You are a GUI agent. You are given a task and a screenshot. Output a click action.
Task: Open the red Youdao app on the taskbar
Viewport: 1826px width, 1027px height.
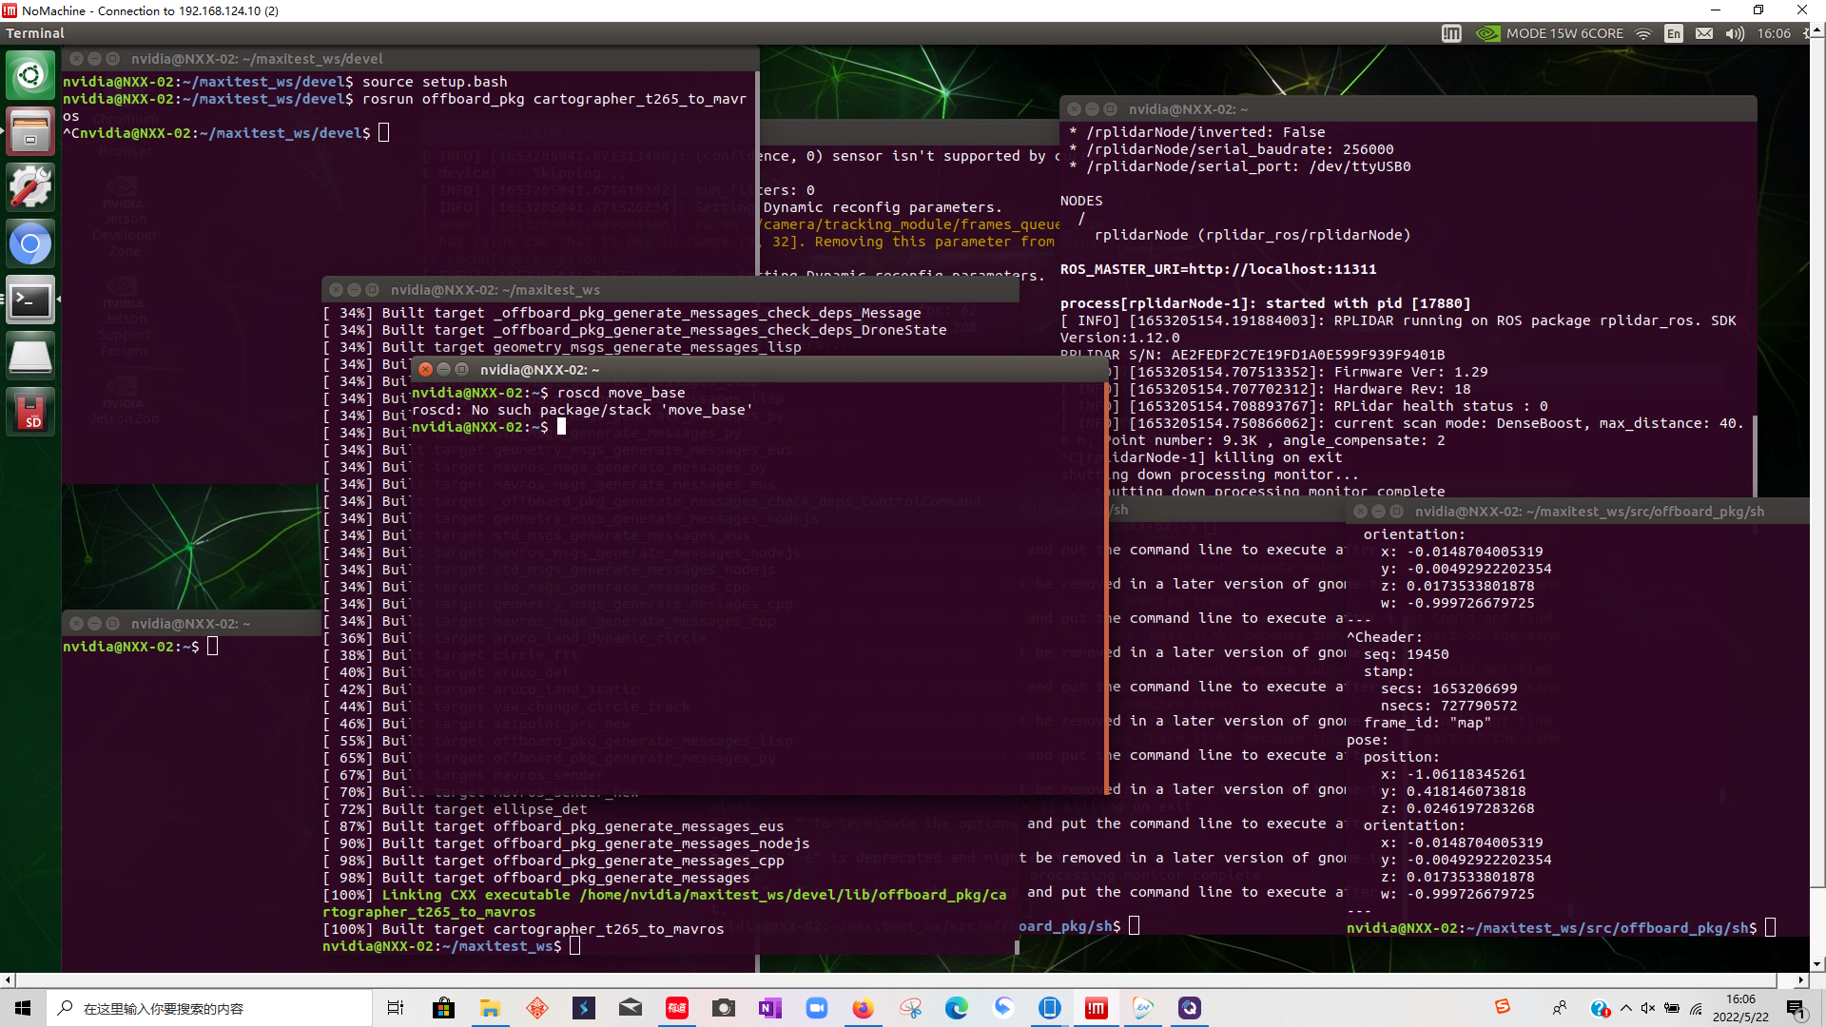click(677, 1008)
